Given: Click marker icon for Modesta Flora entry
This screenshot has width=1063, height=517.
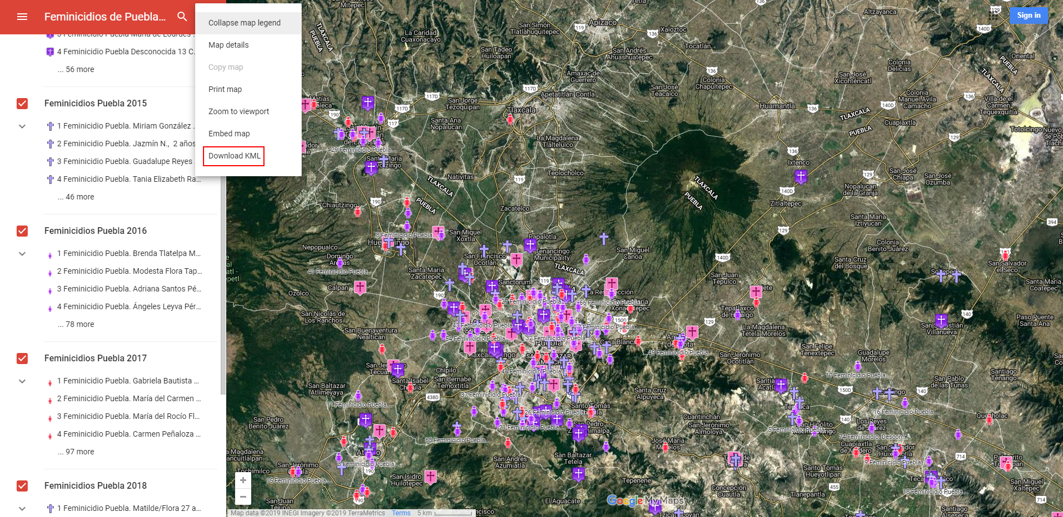Looking at the screenshot, I should pos(50,273).
